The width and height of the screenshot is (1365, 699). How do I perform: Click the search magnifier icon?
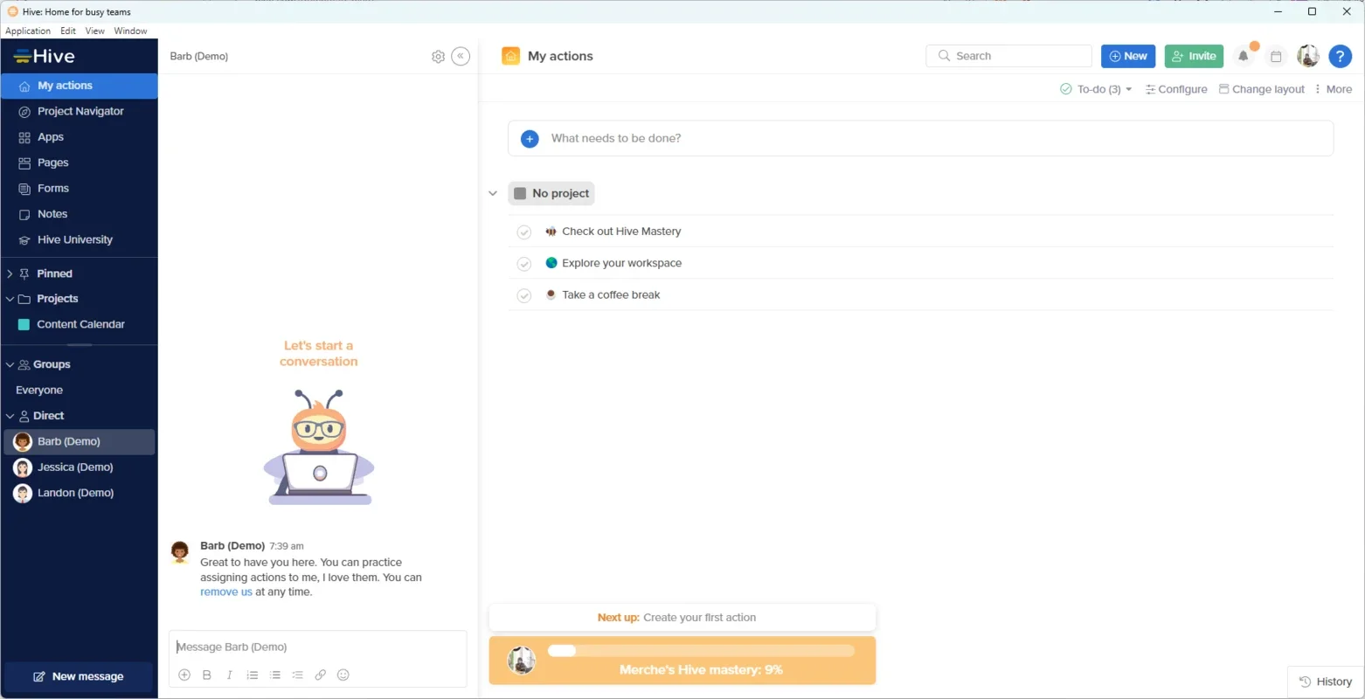(944, 56)
